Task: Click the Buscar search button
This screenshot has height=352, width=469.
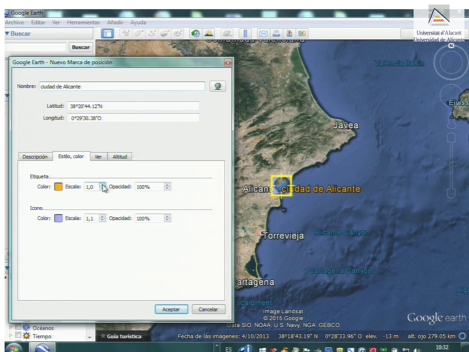Action: [81, 47]
